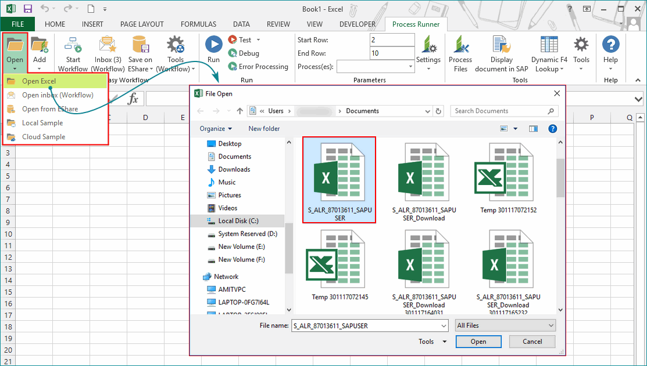Click the Test run icon
647x366 pixels.
click(233, 40)
